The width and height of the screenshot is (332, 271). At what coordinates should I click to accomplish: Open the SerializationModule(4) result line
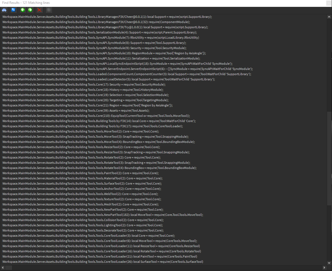click(100, 32)
